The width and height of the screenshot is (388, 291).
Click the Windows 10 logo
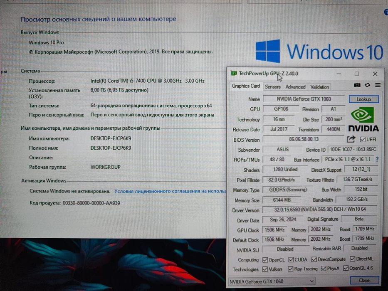pos(319,51)
